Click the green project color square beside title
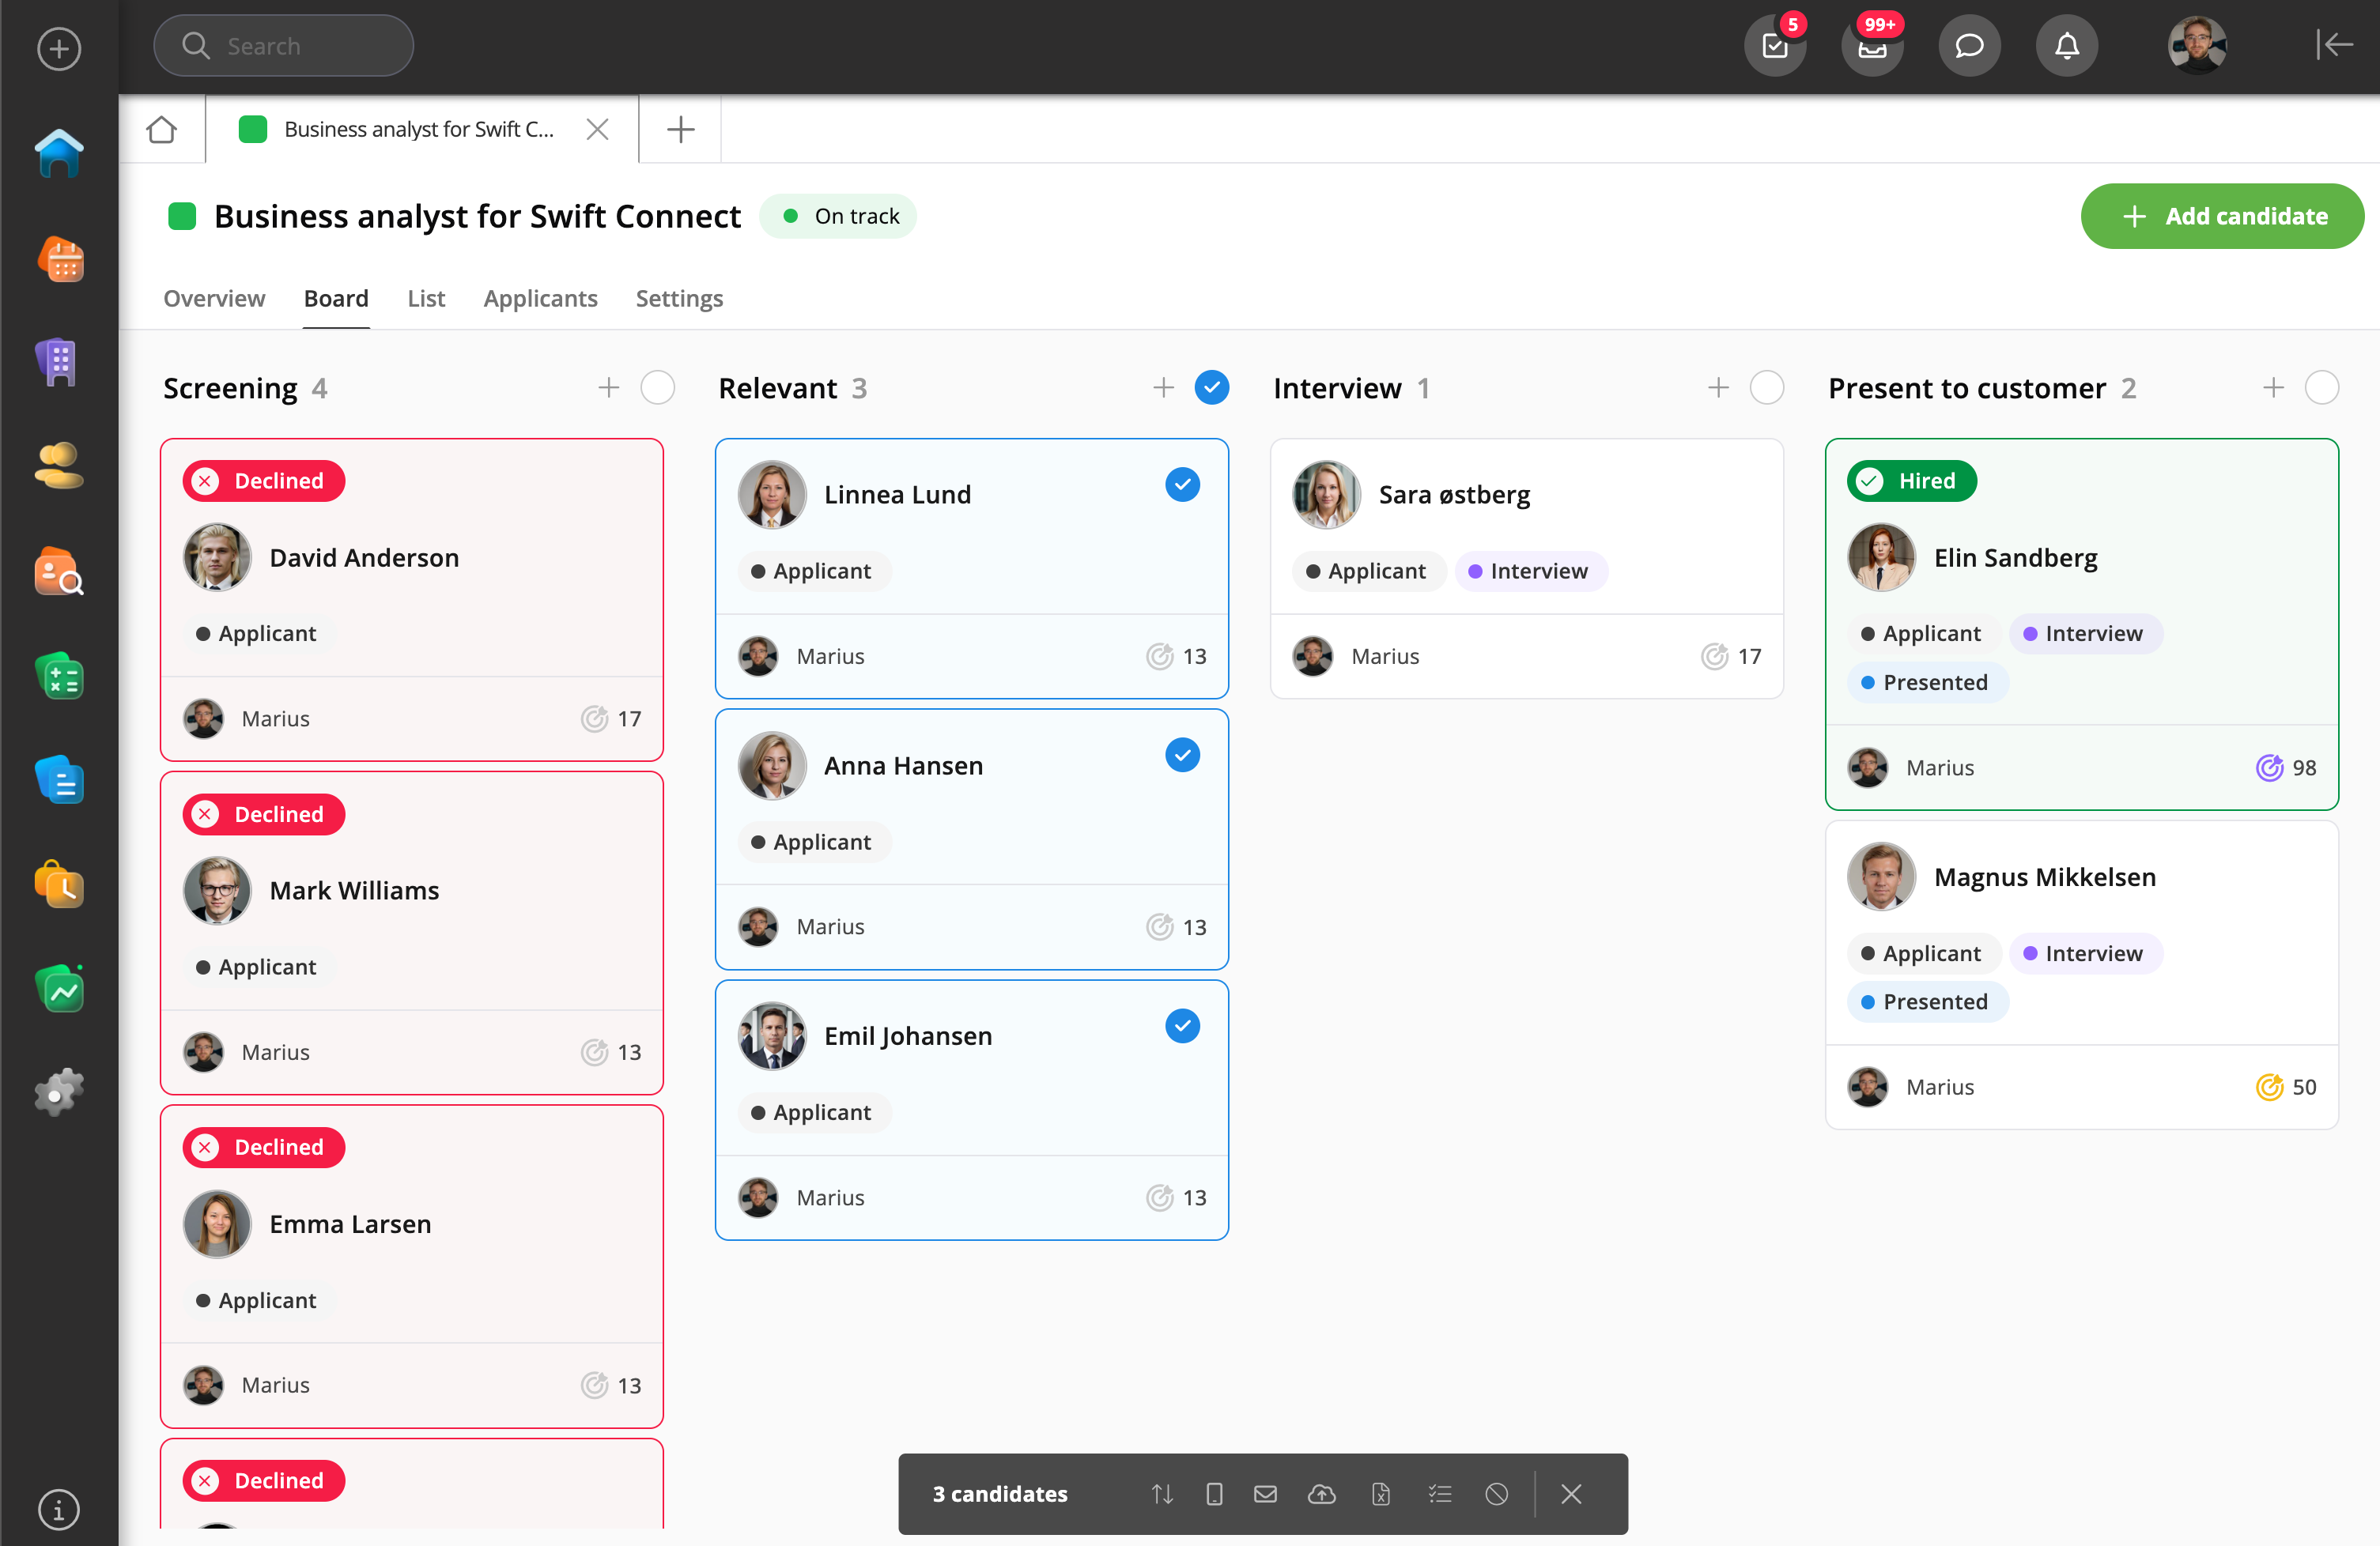2380x1546 pixels. 182,216
